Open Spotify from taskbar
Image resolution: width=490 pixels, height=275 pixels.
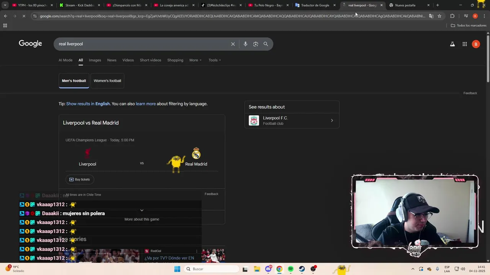tap(291, 269)
